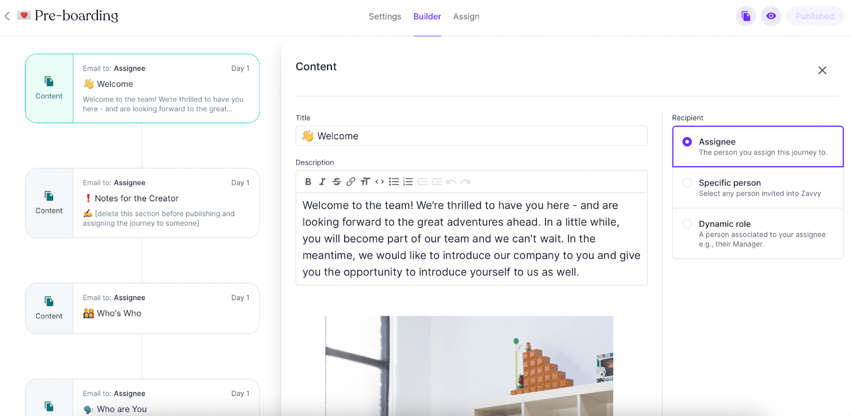
Task: Choose Specific person as recipient
Action: pos(687,183)
